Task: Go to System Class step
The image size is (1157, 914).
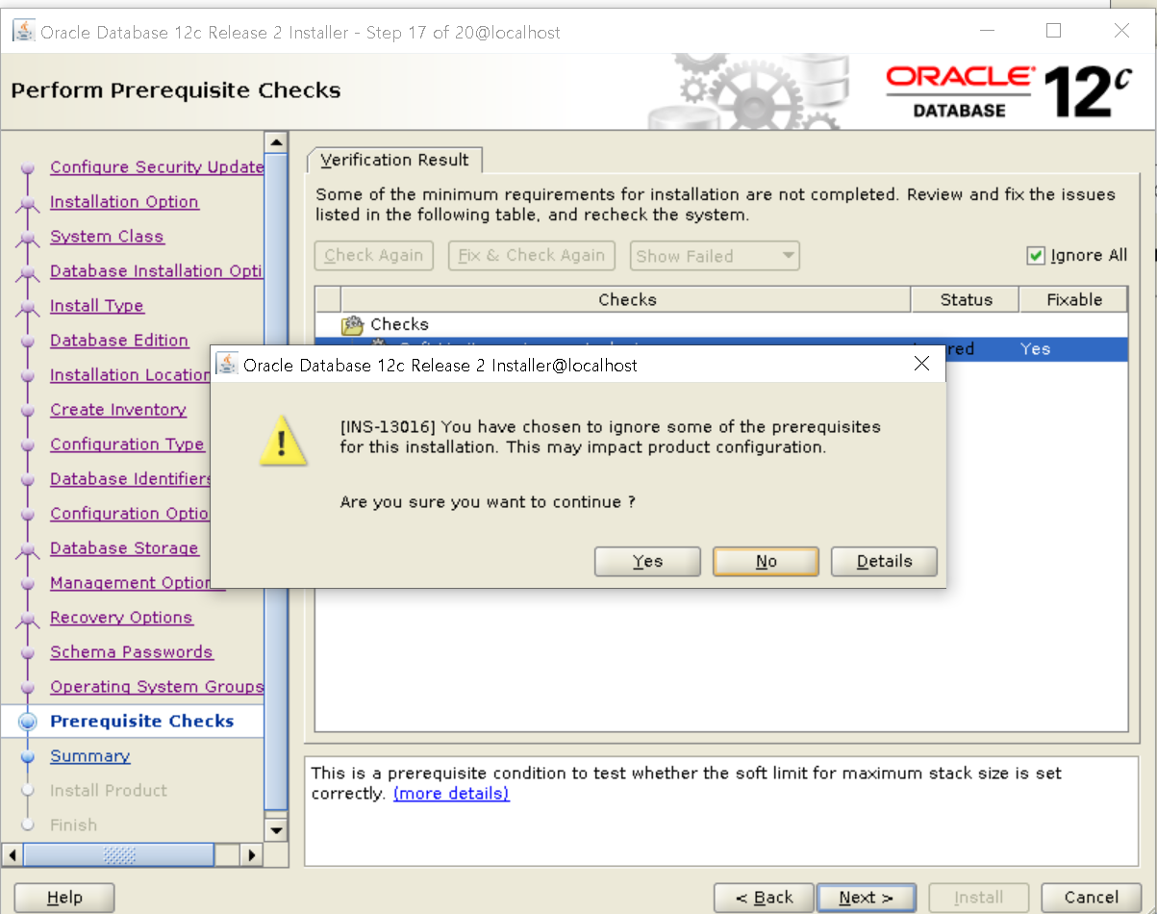Action: [x=107, y=237]
